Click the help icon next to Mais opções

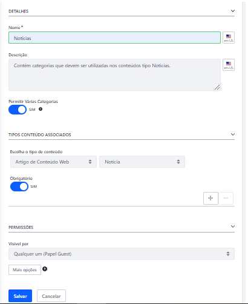45,269
